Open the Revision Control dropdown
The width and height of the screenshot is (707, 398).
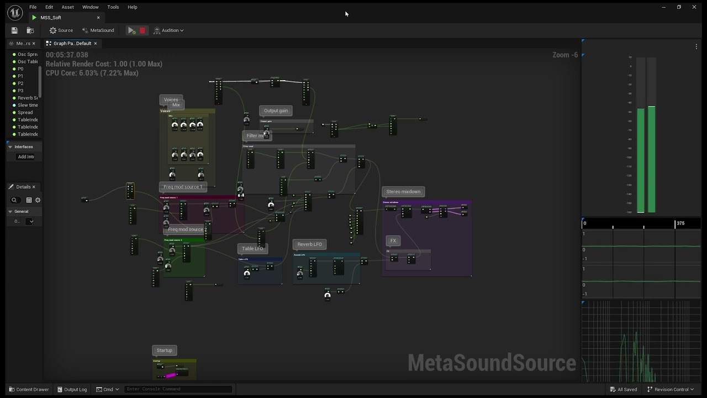(x=671, y=389)
